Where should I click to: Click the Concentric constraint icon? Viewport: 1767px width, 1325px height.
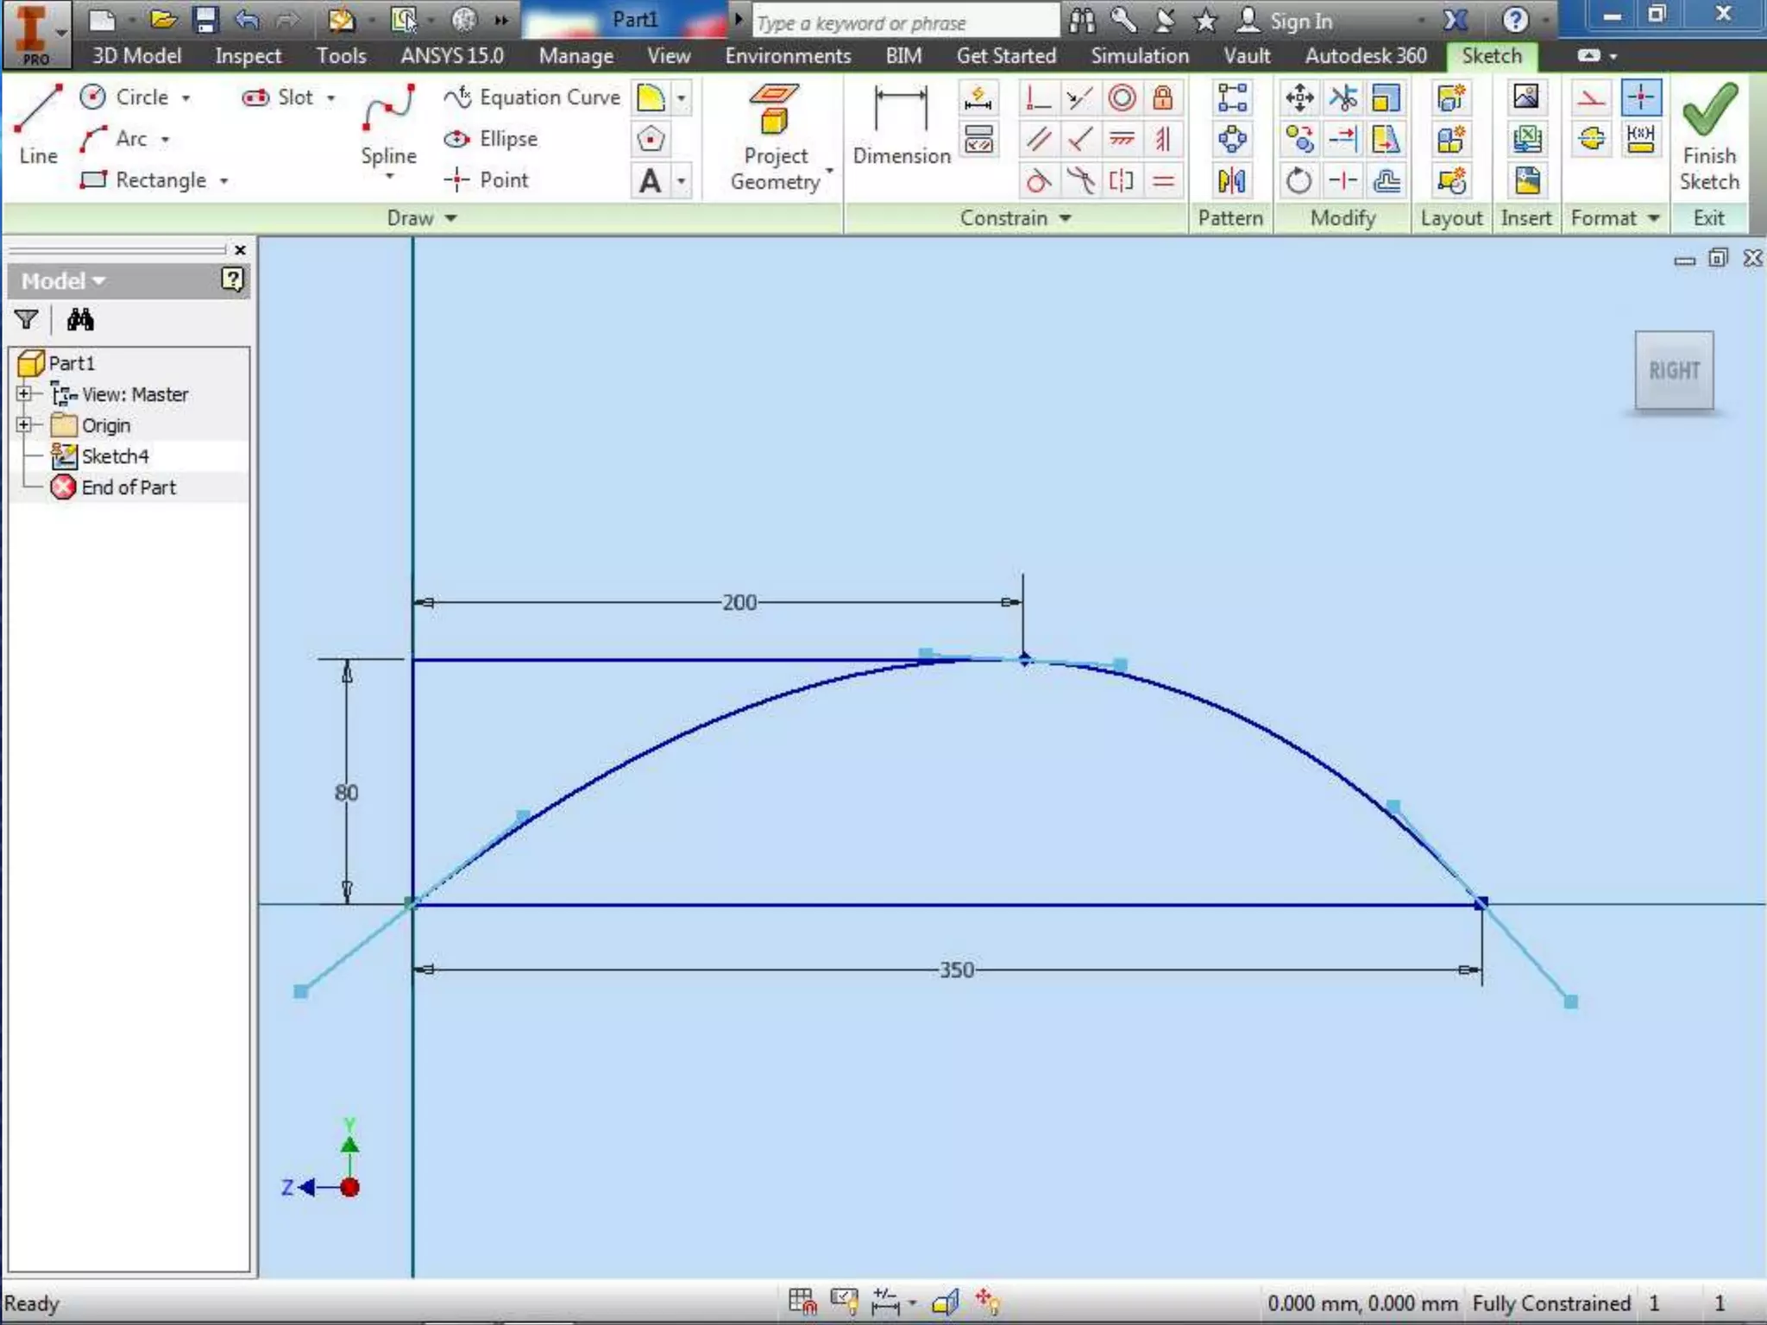(x=1122, y=97)
